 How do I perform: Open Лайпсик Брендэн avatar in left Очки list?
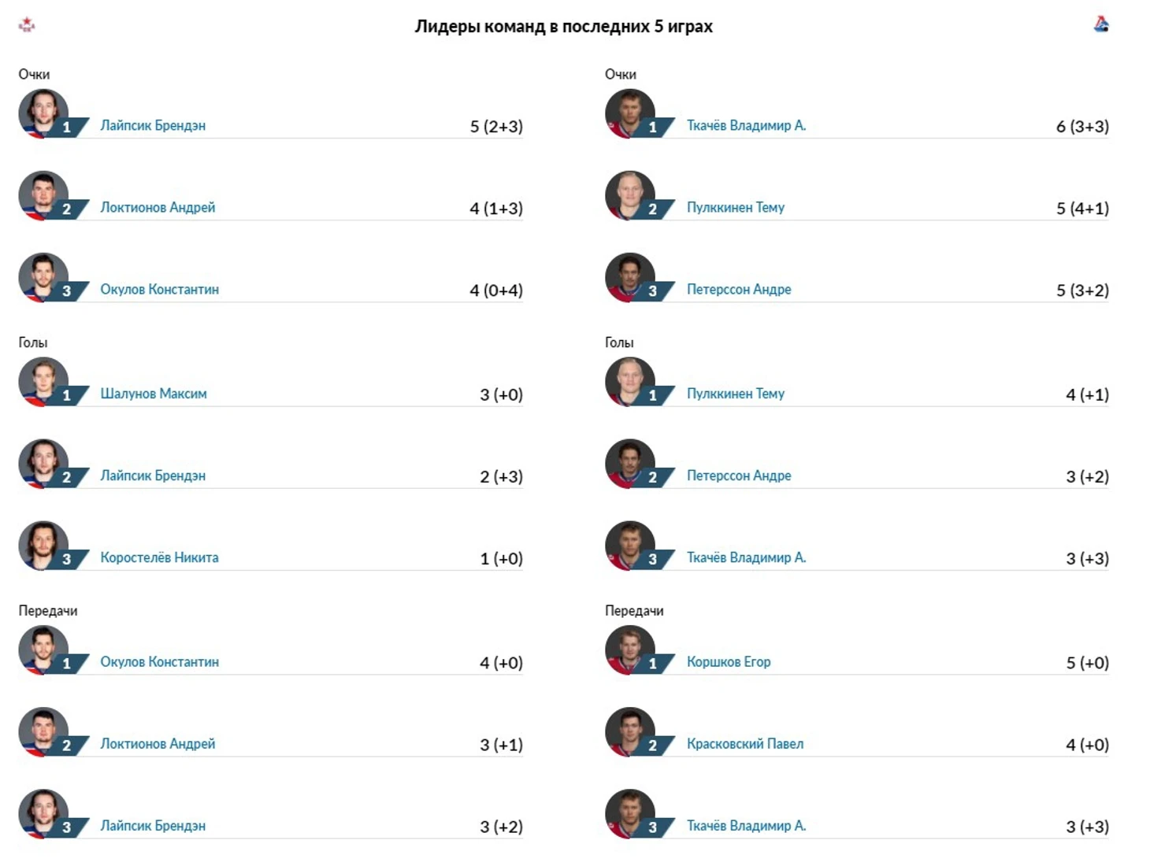pyautogui.click(x=43, y=114)
